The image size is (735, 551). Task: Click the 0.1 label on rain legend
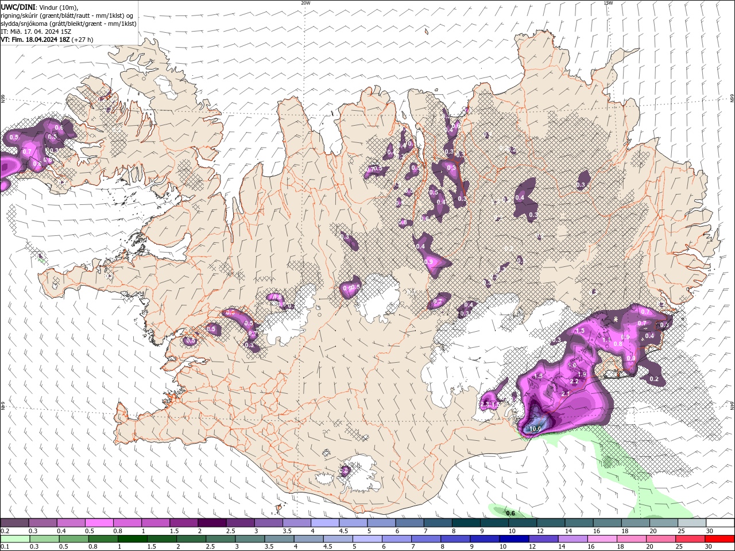click(4, 547)
